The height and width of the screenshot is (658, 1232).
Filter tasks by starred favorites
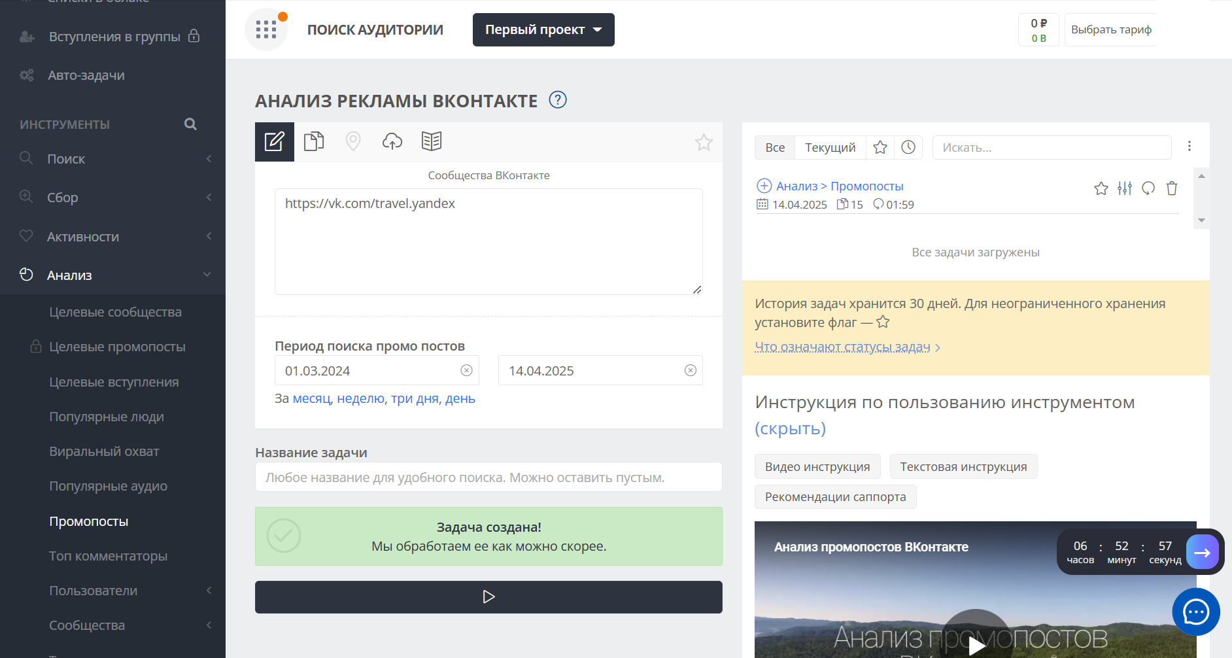click(x=880, y=148)
